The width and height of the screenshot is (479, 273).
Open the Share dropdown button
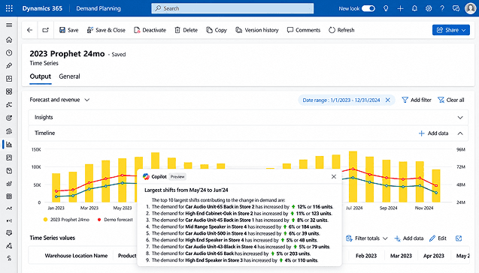point(451,30)
